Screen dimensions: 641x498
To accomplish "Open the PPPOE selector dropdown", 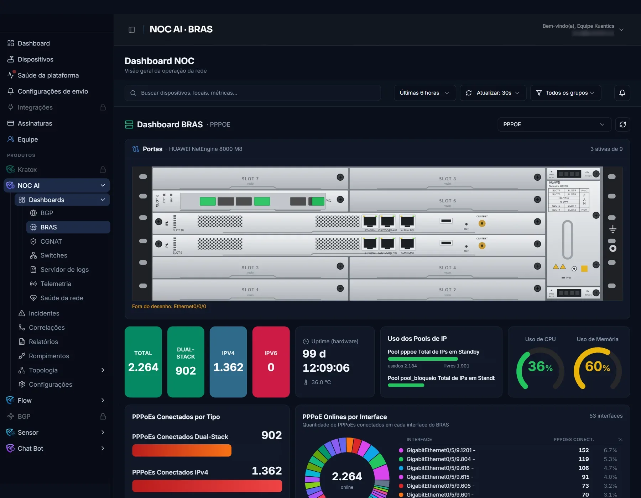I will [554, 124].
